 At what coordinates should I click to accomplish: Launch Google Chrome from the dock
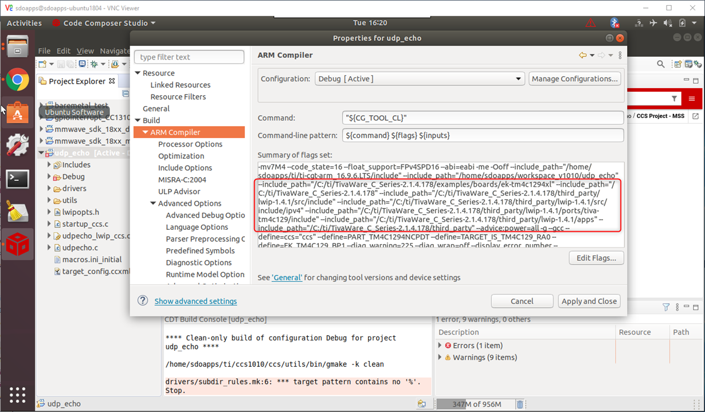point(17,80)
